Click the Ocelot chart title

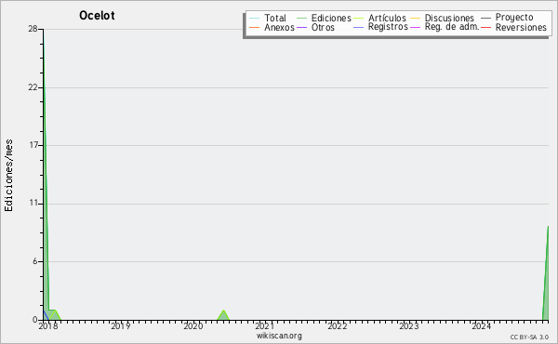tap(97, 15)
